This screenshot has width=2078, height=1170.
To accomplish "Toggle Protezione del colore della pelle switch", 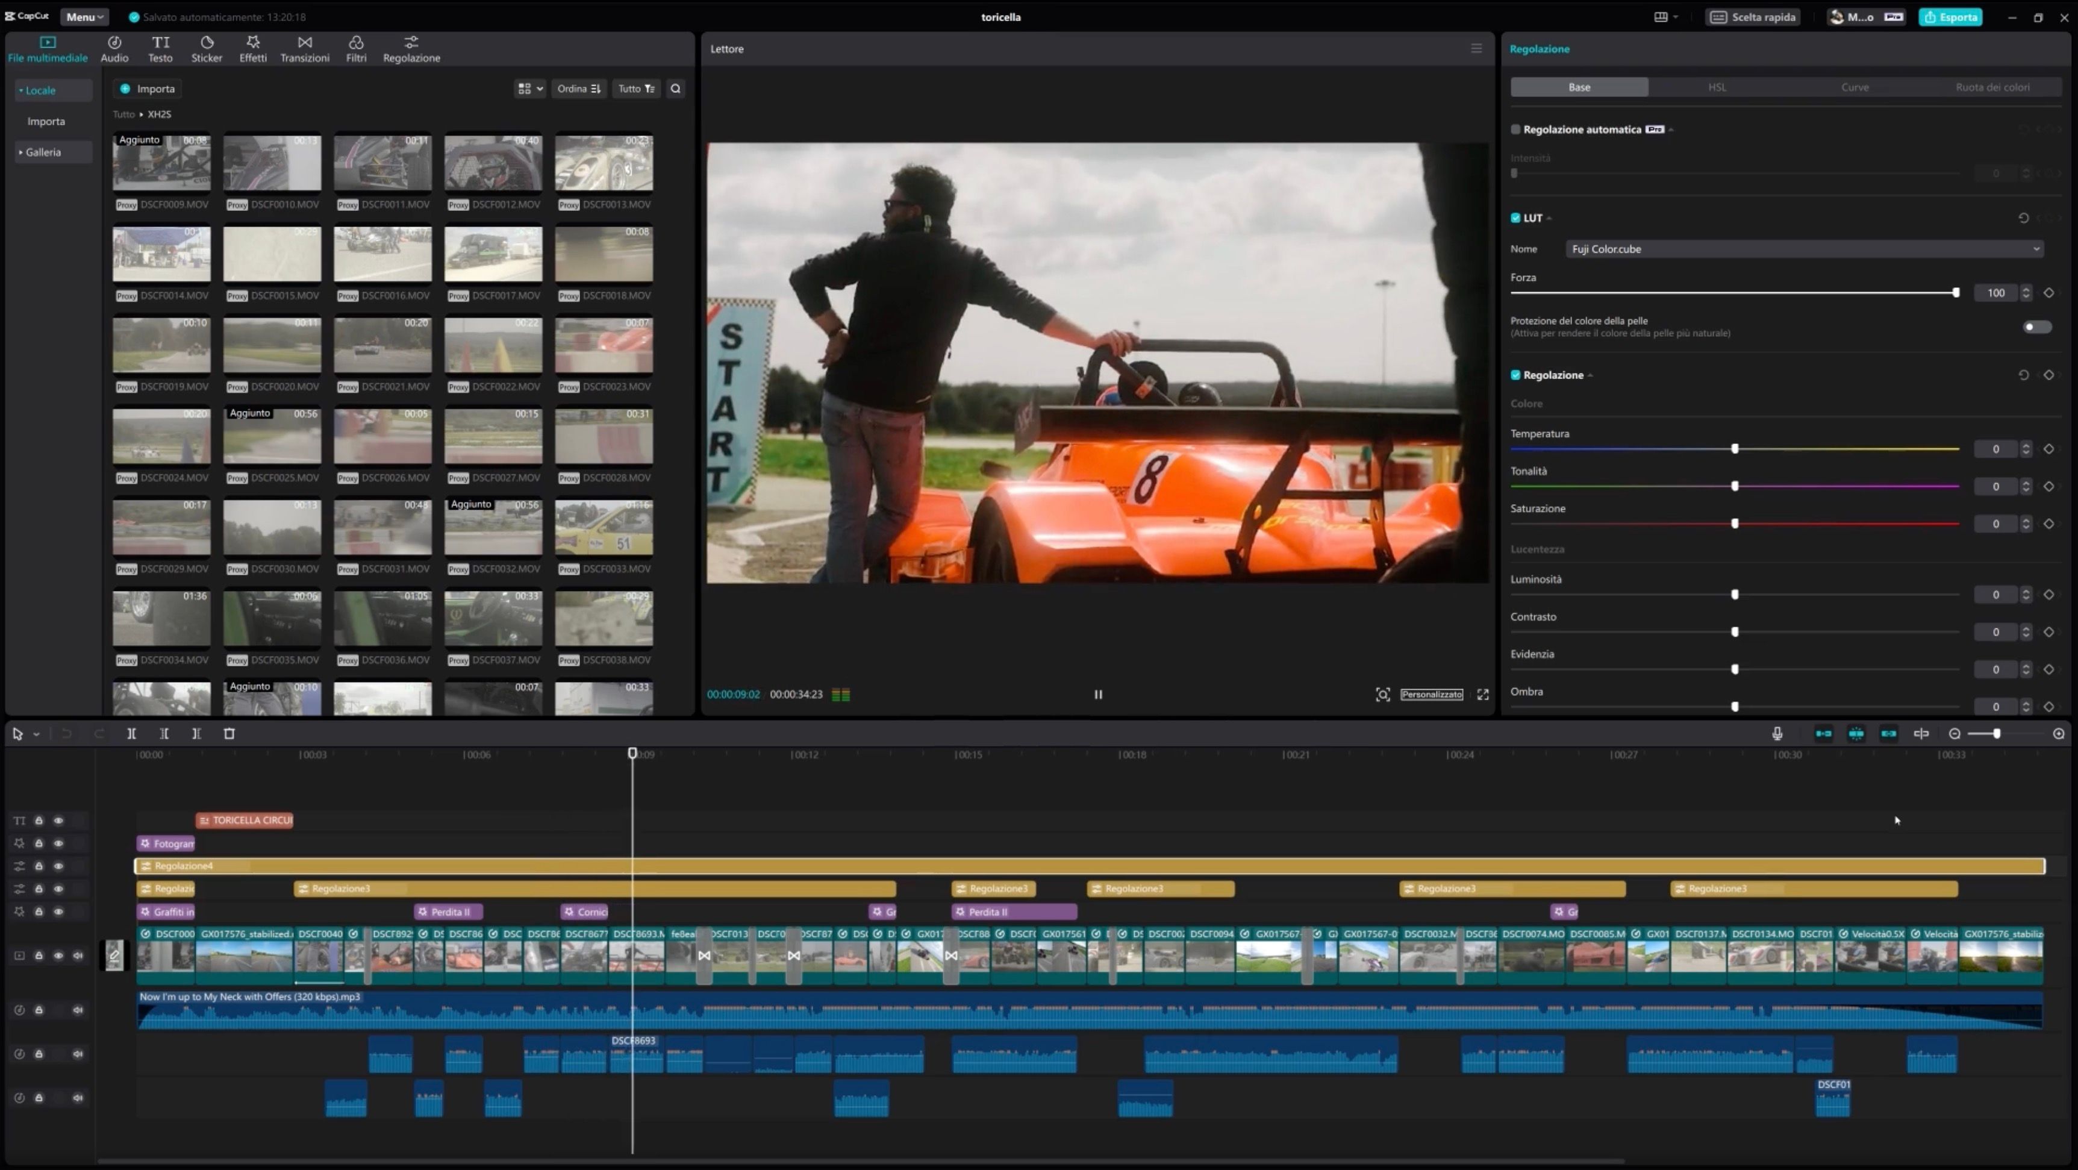I will pos(2037,327).
